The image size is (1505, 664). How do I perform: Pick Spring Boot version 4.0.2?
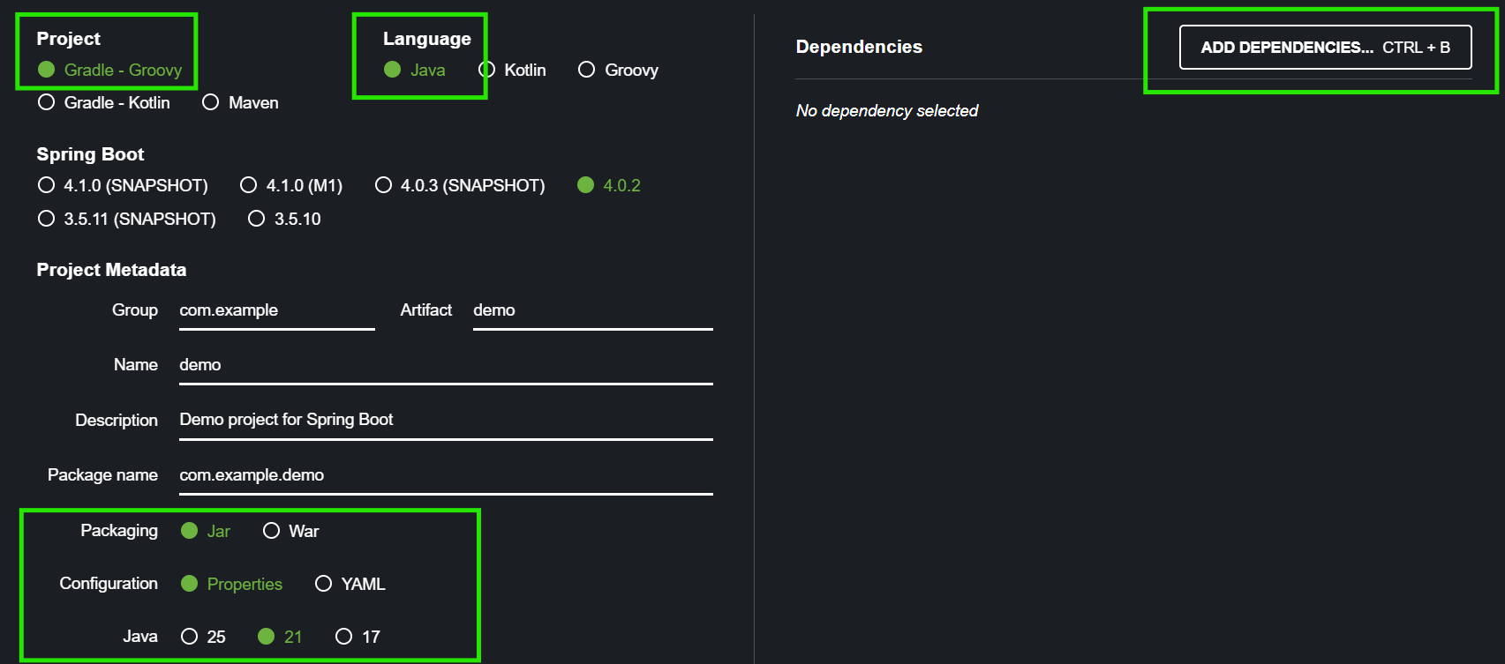click(x=609, y=185)
